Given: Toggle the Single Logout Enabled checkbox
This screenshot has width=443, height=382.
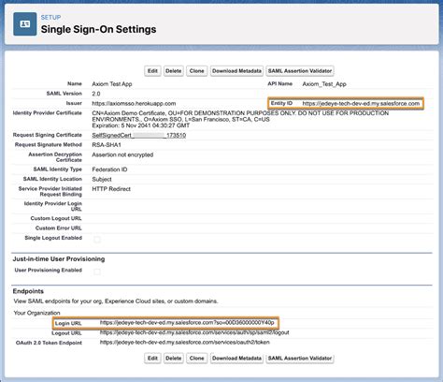Looking at the screenshot, I should pos(97,240).
